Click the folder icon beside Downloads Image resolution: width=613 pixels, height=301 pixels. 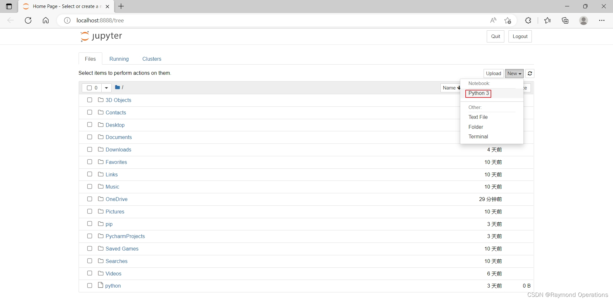pyautogui.click(x=101, y=149)
